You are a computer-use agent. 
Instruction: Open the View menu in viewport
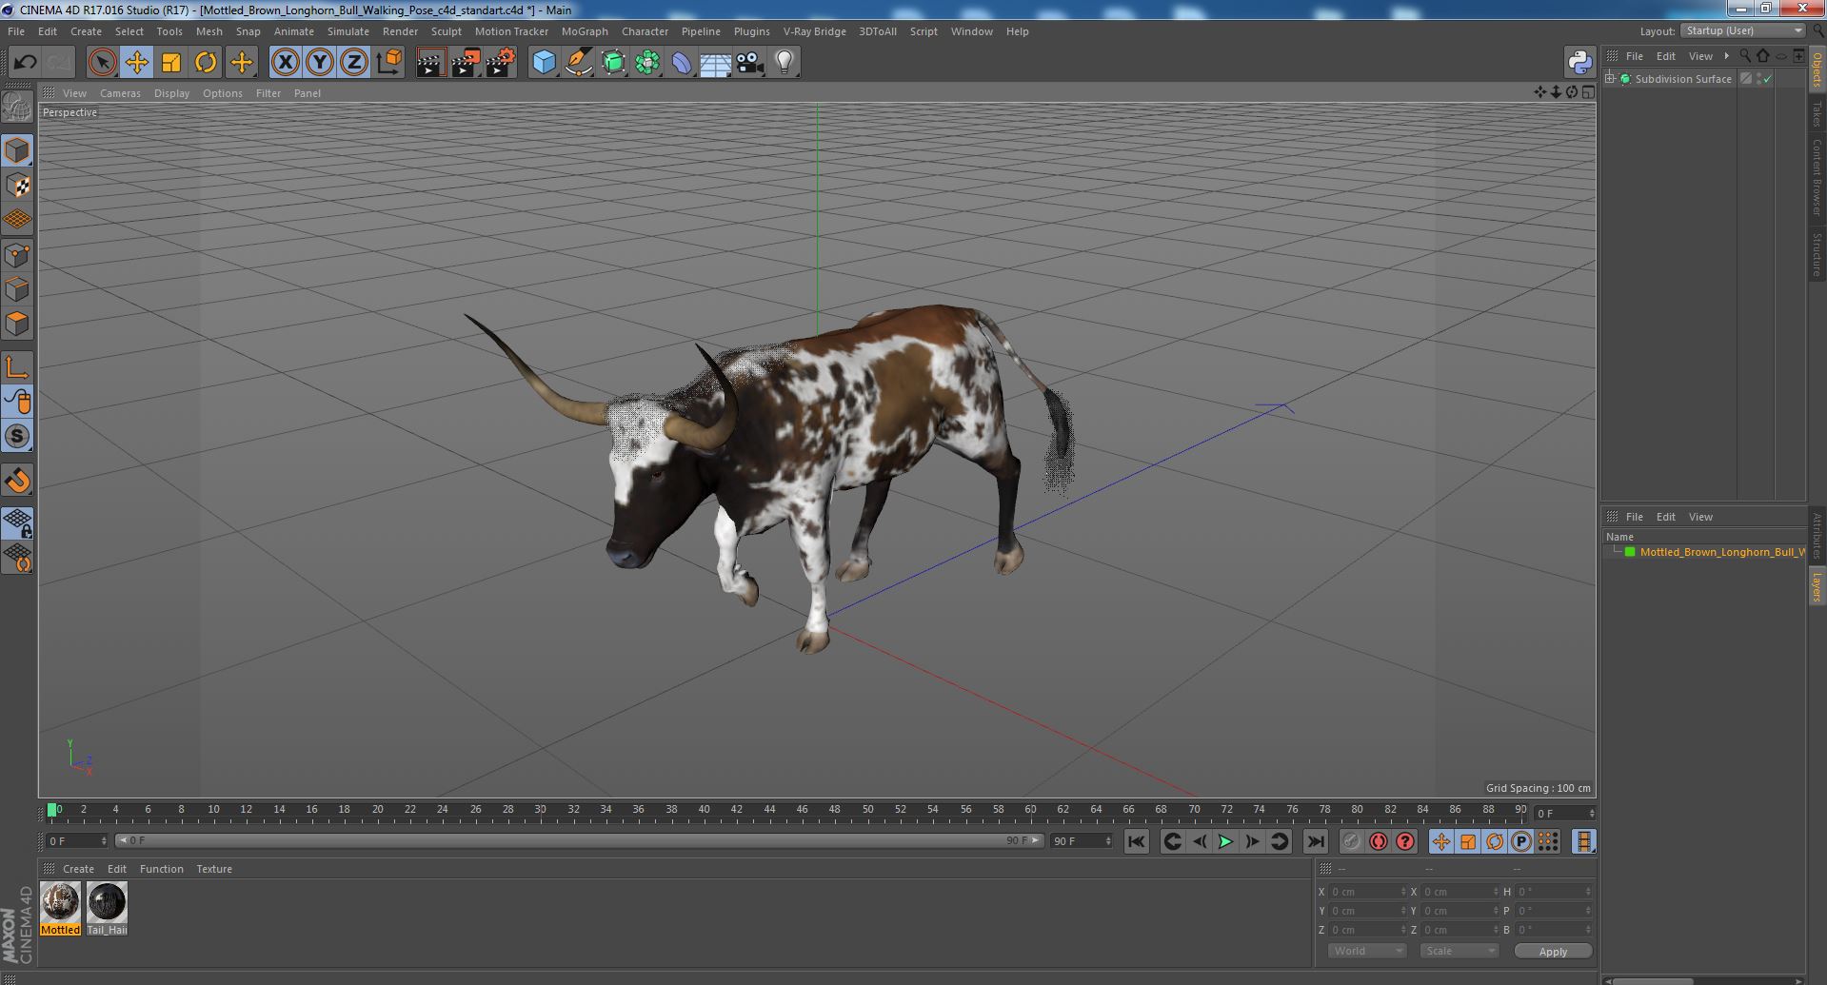pos(74,93)
